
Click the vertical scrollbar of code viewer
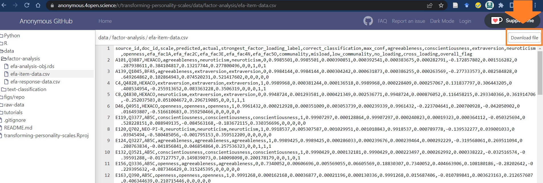click(x=540, y=74)
